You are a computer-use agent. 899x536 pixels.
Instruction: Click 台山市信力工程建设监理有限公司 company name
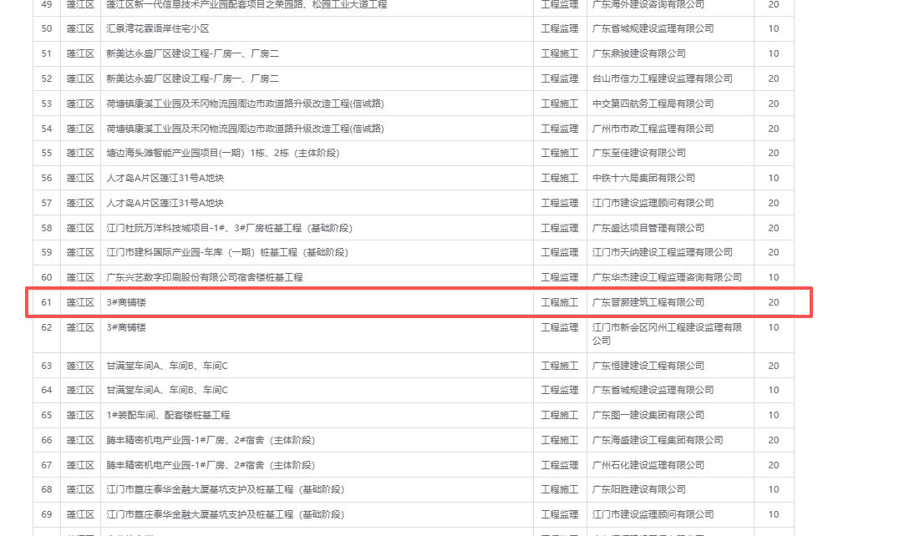point(662,78)
